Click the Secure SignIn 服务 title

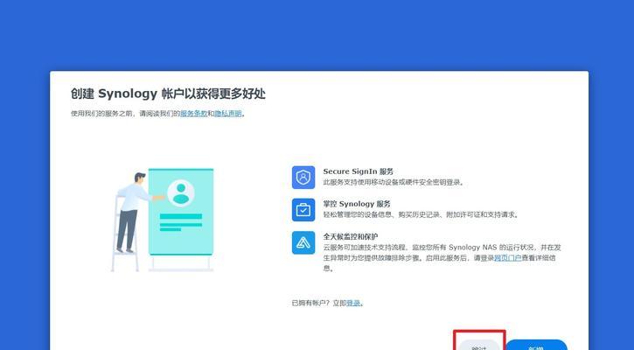pyautogui.click(x=359, y=171)
